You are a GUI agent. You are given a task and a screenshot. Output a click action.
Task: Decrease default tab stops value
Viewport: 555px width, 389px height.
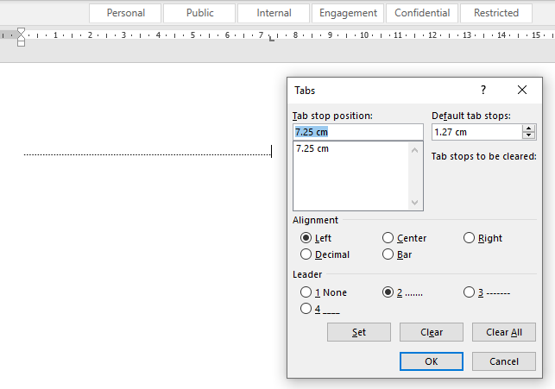529,135
